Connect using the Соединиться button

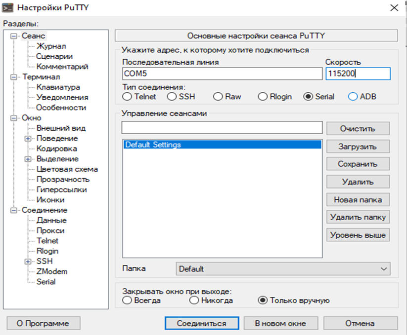pos(202,323)
